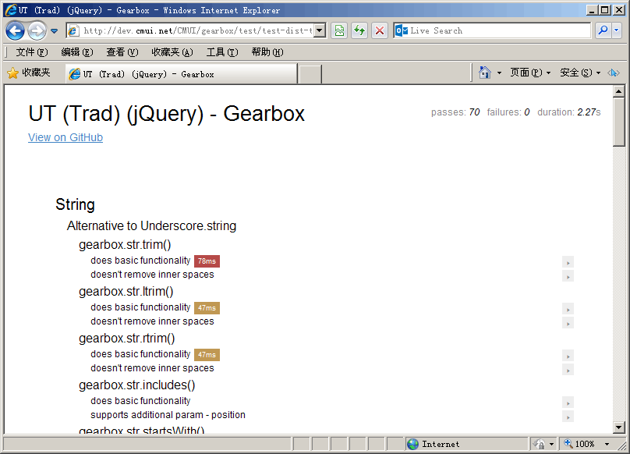Start the search with the magnifier button

[603, 30]
